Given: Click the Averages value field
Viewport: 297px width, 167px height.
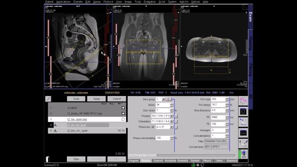Looking at the screenshot, I should point(218,130).
